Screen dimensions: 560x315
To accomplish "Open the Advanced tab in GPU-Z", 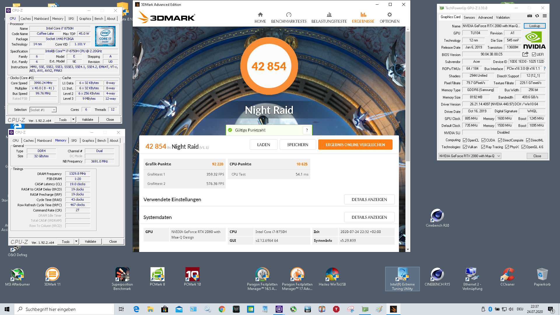I will point(485,17).
